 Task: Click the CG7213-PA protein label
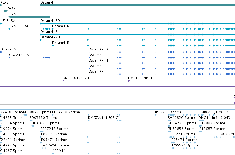pyautogui.click(x=19, y=55)
